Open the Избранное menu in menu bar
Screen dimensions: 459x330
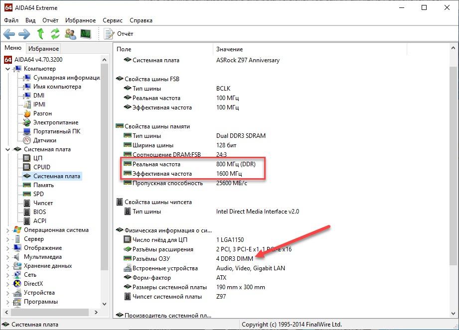pyautogui.click(x=81, y=20)
